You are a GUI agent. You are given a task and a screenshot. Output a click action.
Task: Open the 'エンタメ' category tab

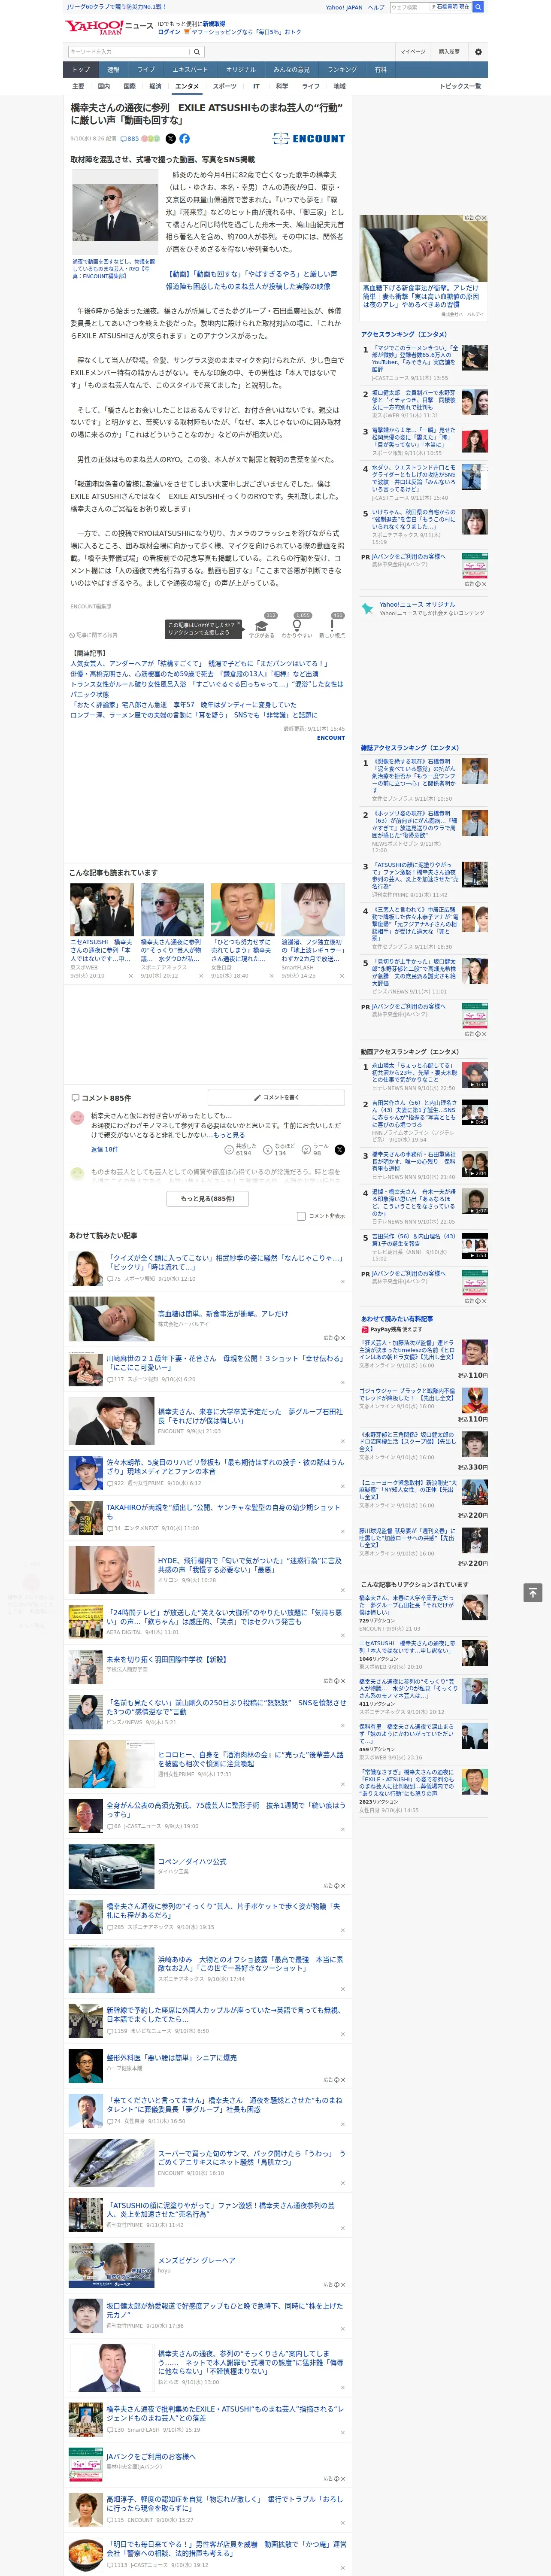click(x=187, y=87)
